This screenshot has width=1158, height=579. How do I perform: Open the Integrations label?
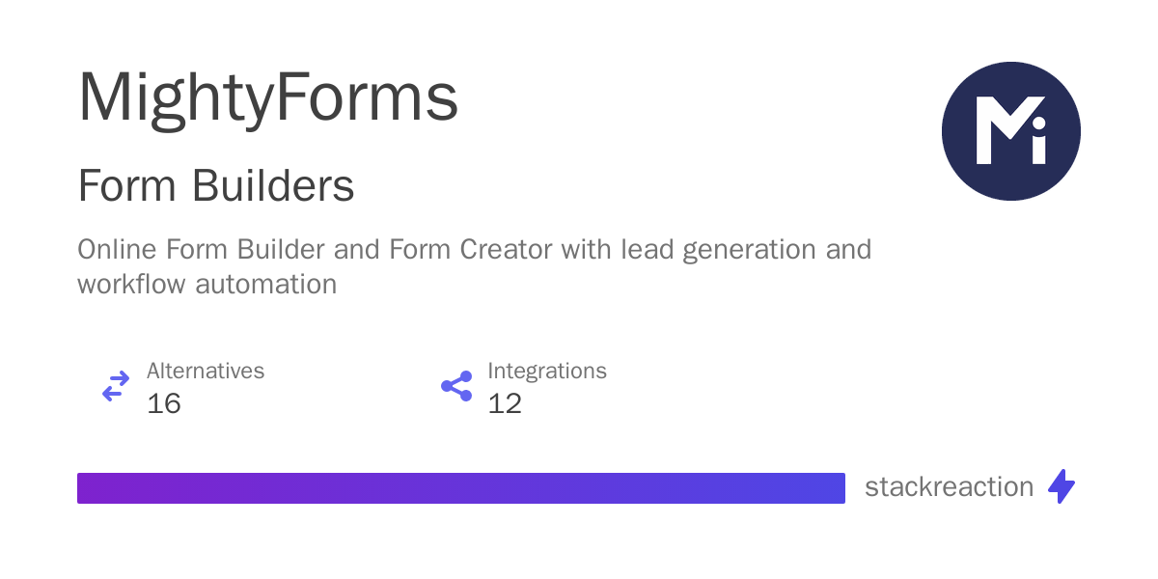point(547,371)
